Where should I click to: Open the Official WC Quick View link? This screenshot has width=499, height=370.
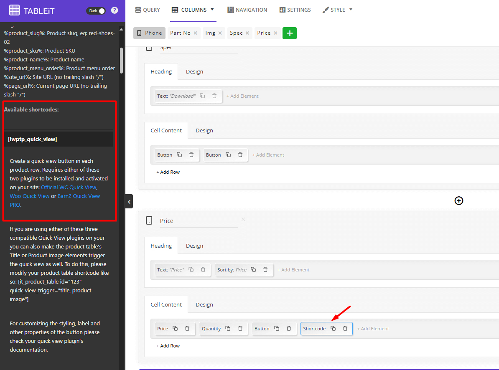tap(68, 187)
